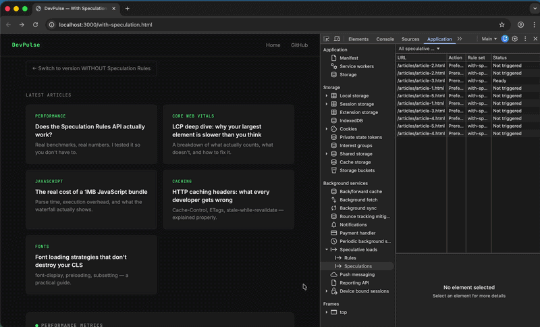This screenshot has width=540, height=327.
Task: Select Payment handler
Action: (357, 233)
